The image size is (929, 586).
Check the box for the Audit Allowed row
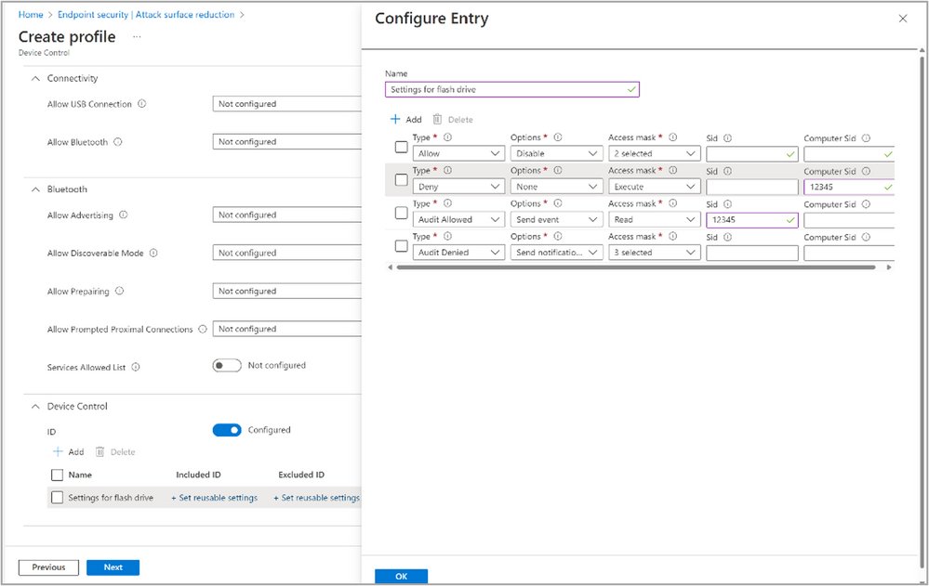pyautogui.click(x=401, y=213)
